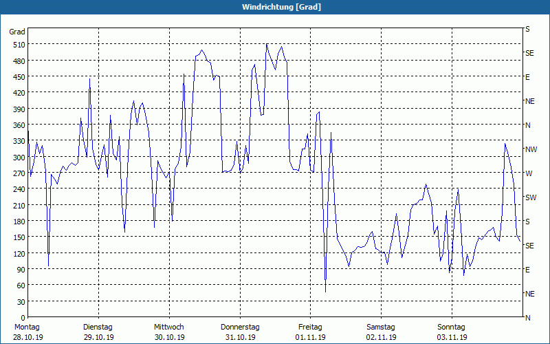Click the 330 value on left axis
The image size is (550, 344).
(x=19, y=141)
